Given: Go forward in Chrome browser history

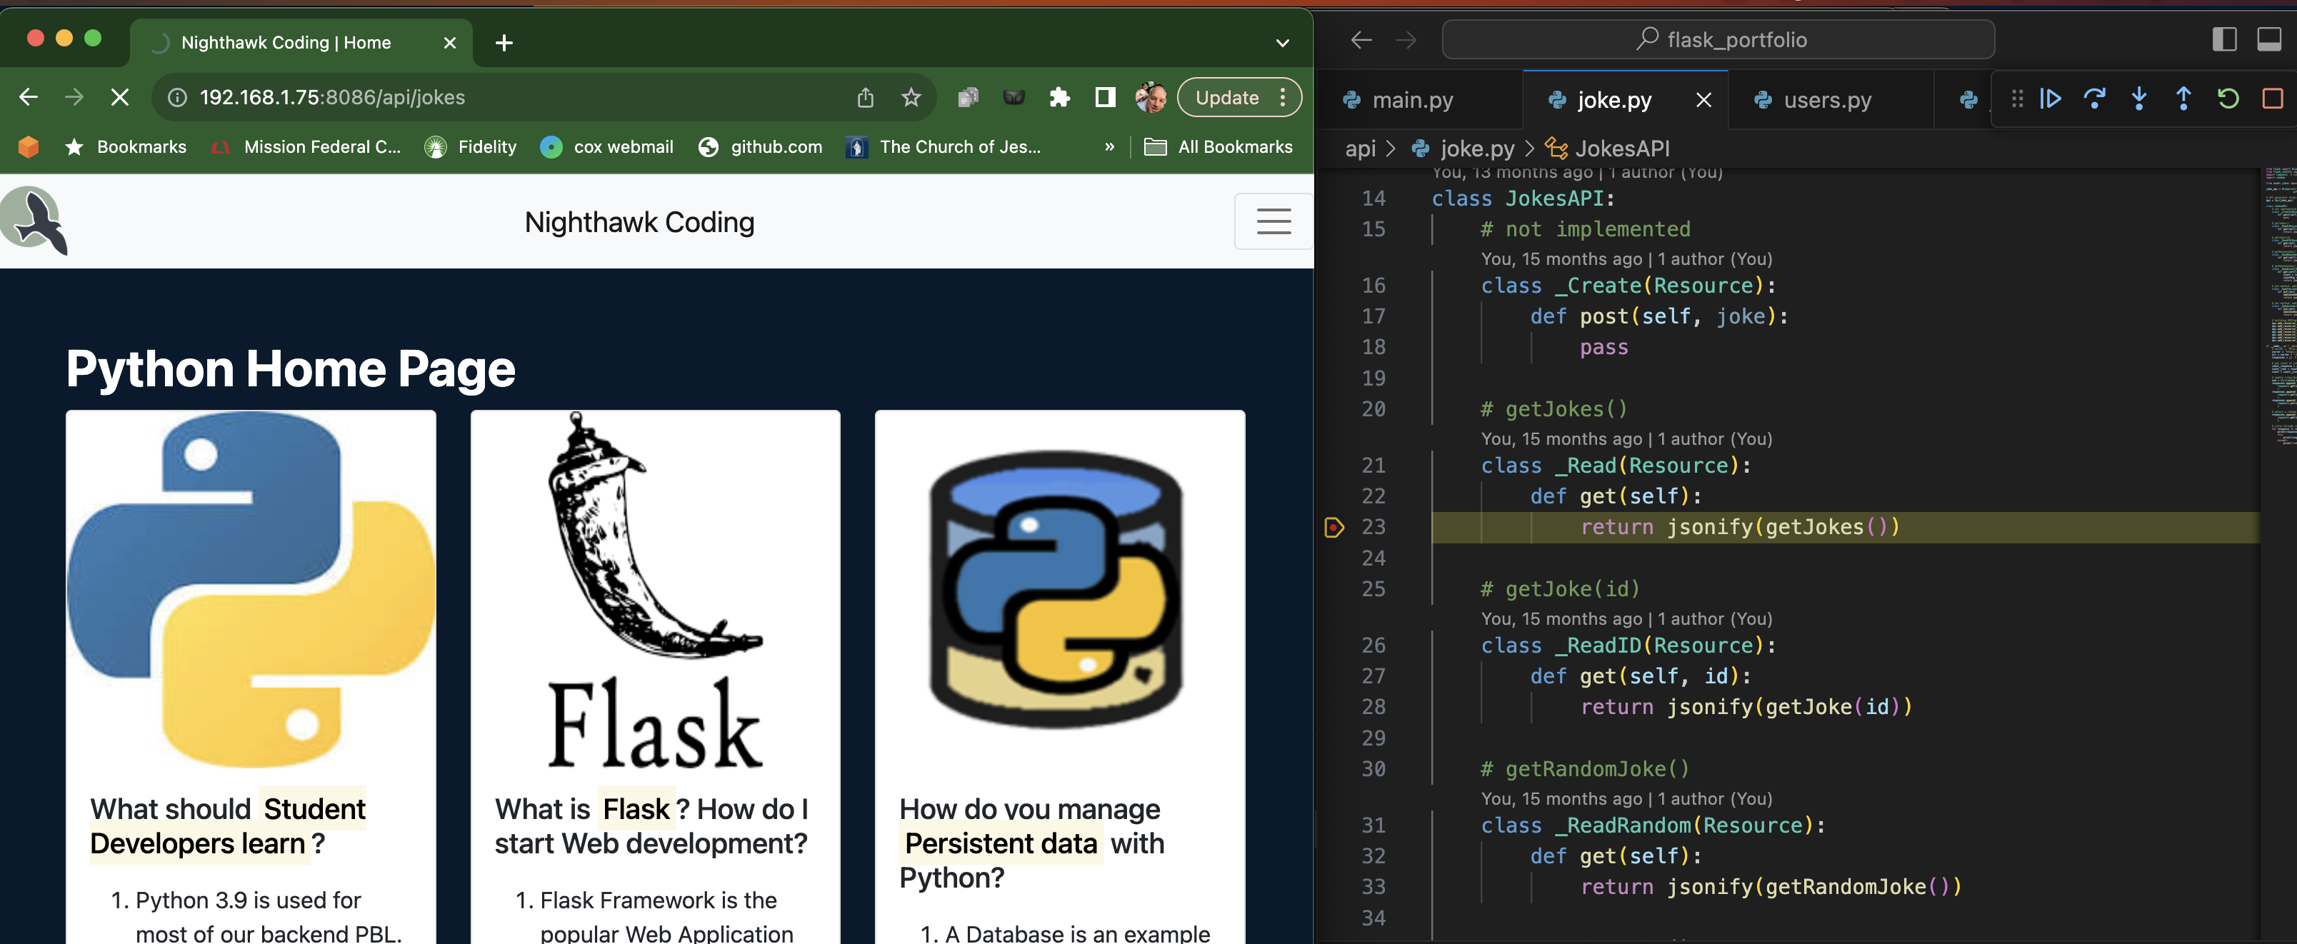Looking at the screenshot, I should pos(74,97).
